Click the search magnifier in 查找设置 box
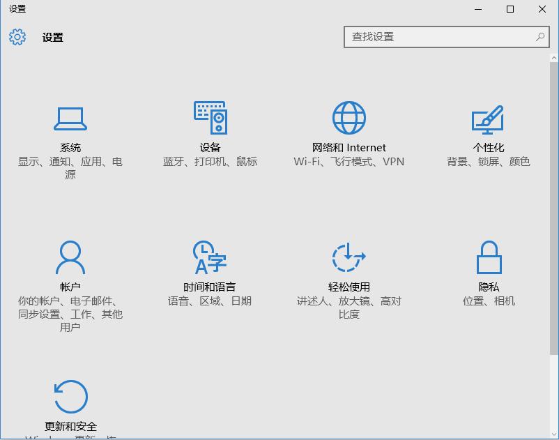The height and width of the screenshot is (440, 559). (540, 36)
